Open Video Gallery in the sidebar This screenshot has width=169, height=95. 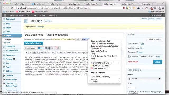11,79
